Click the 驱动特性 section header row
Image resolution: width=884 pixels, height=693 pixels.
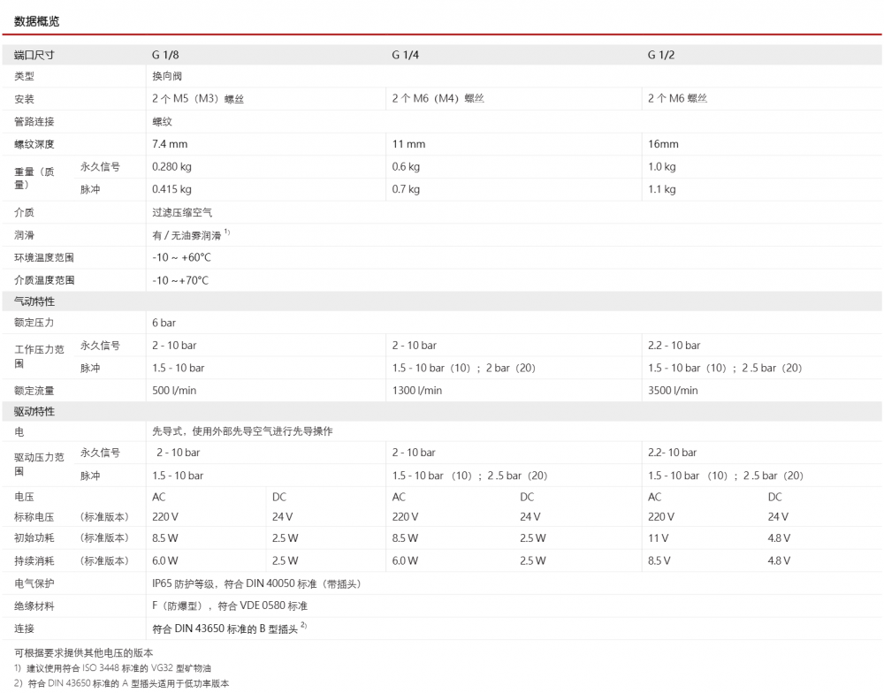(34, 411)
